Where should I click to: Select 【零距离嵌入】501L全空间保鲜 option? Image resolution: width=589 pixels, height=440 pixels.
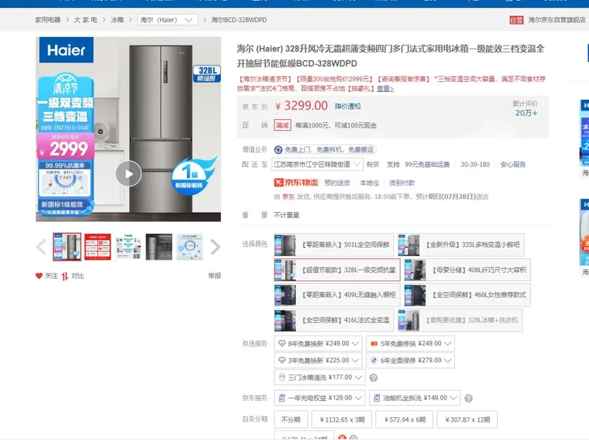[334, 245]
